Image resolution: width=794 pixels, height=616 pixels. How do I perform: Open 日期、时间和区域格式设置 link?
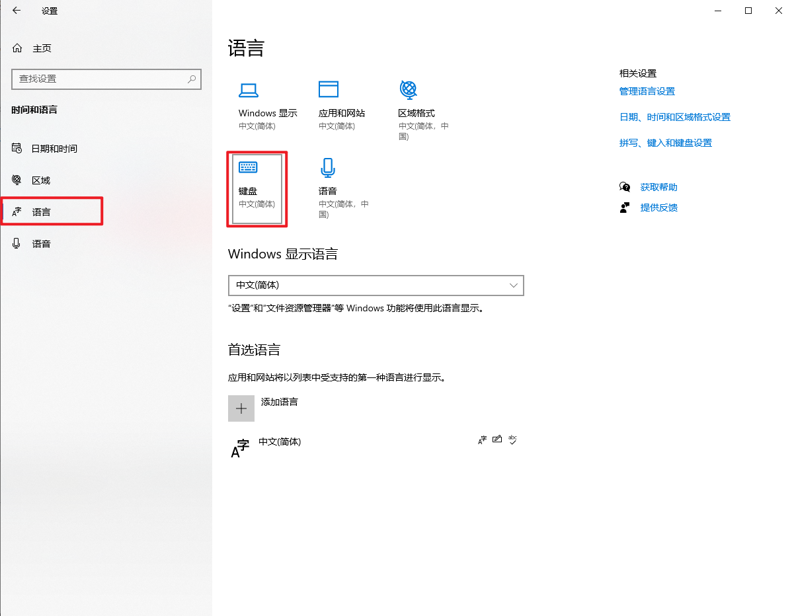[675, 117]
